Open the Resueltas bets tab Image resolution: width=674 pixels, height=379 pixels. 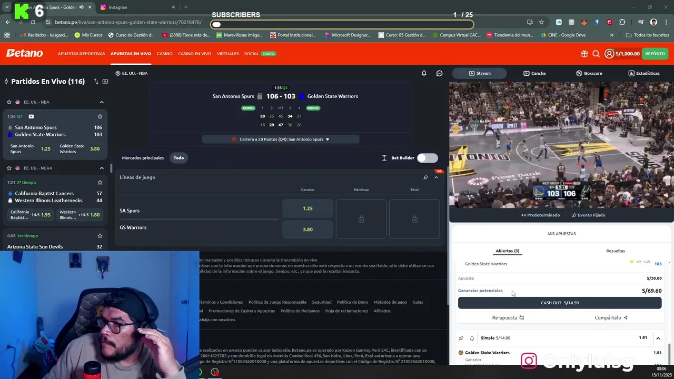click(616, 251)
